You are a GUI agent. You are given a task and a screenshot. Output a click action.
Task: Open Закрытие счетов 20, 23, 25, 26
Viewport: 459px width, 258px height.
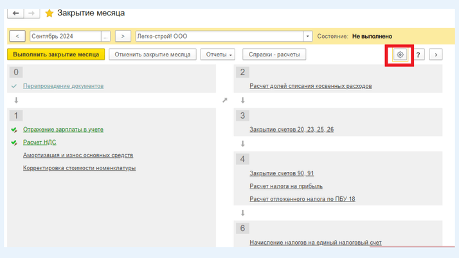[x=291, y=130]
